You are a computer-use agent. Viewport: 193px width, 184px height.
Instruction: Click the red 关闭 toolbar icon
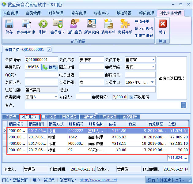(162, 24)
